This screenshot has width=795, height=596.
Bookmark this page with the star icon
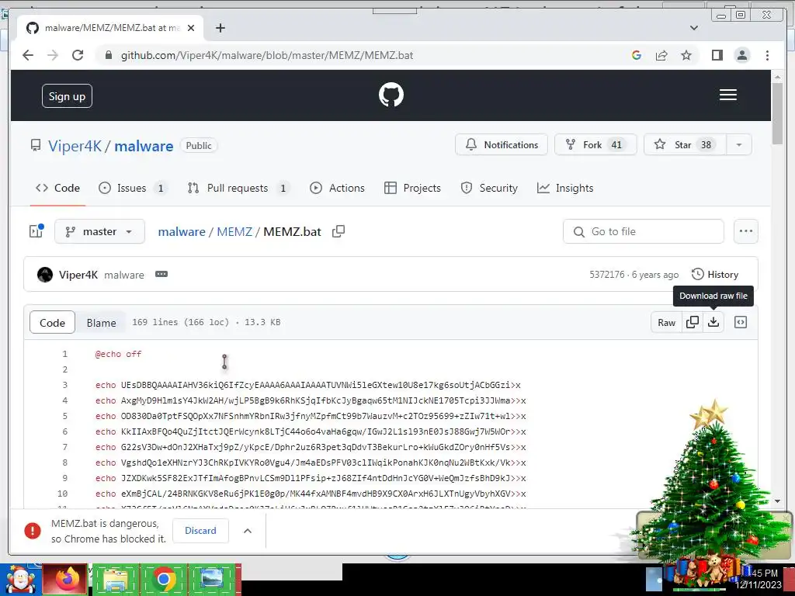686,55
